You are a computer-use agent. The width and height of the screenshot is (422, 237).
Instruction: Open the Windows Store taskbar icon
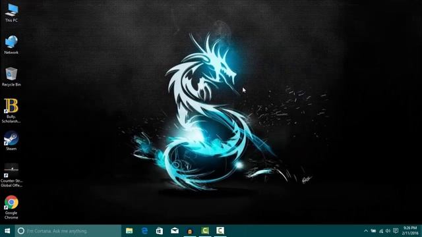click(x=160, y=231)
